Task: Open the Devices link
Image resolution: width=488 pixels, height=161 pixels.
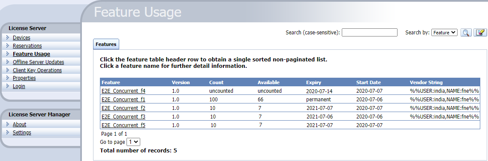Action: [21, 38]
